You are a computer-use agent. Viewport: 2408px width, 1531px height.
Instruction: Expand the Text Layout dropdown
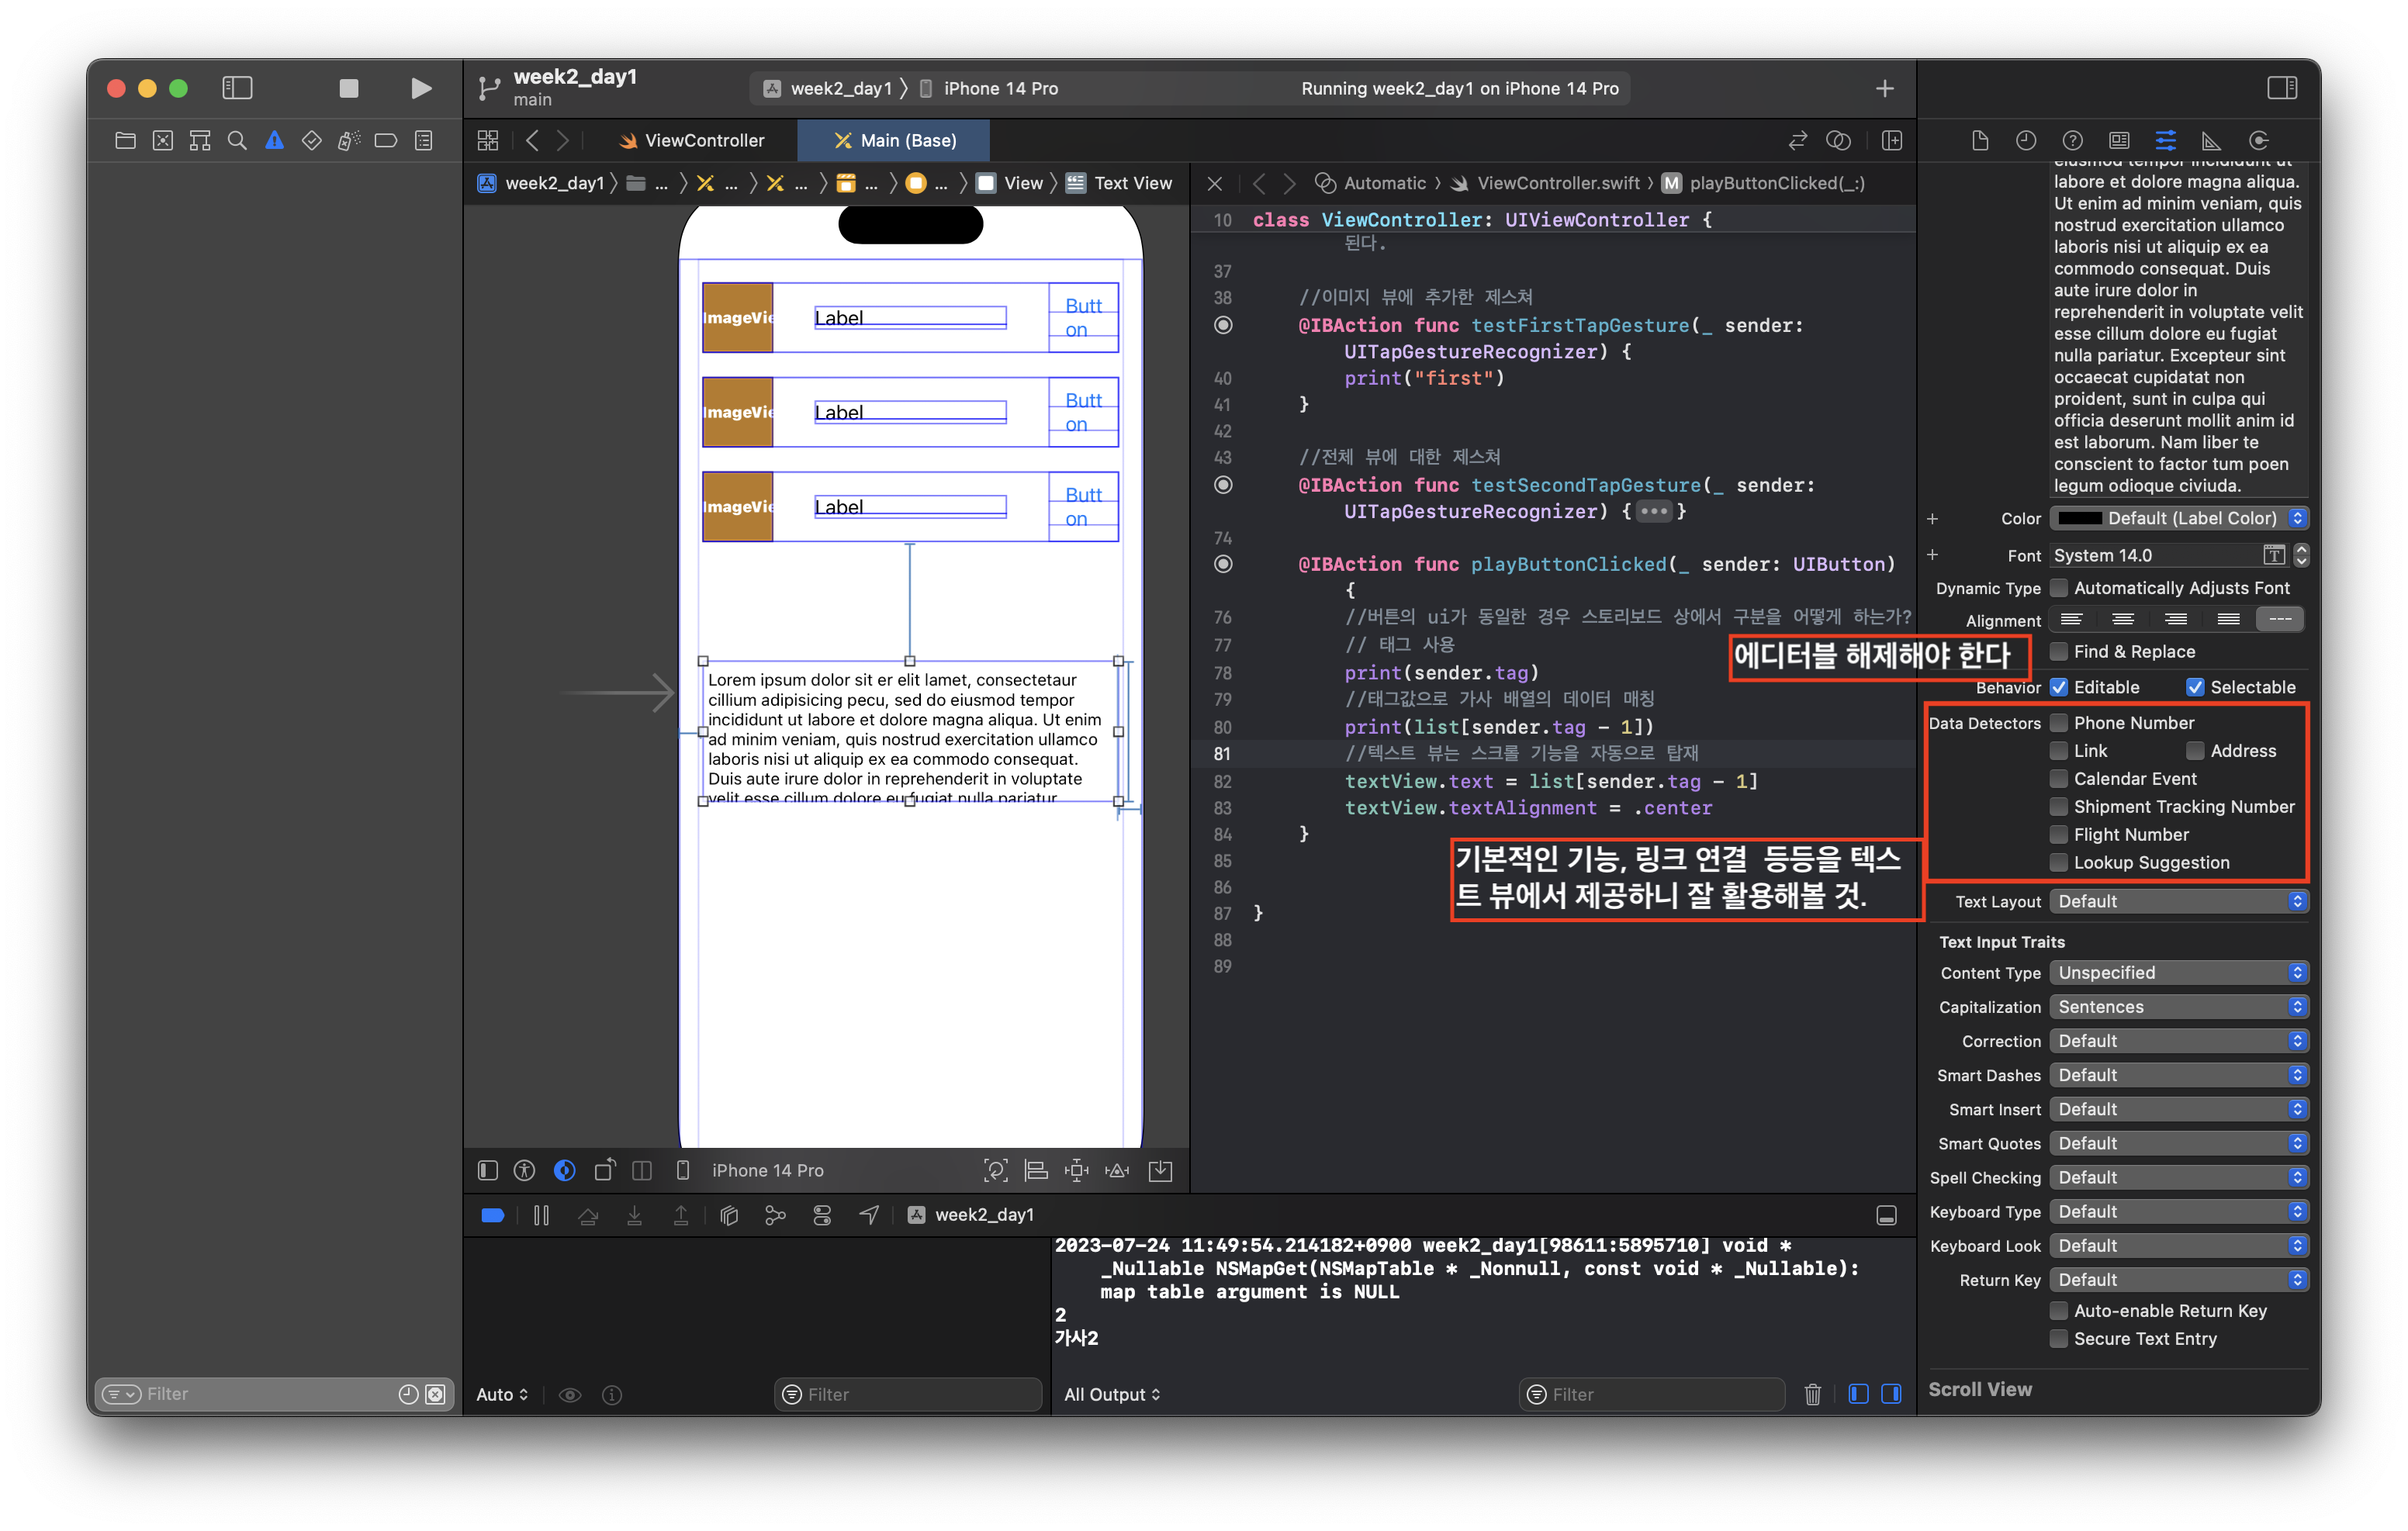2178,902
